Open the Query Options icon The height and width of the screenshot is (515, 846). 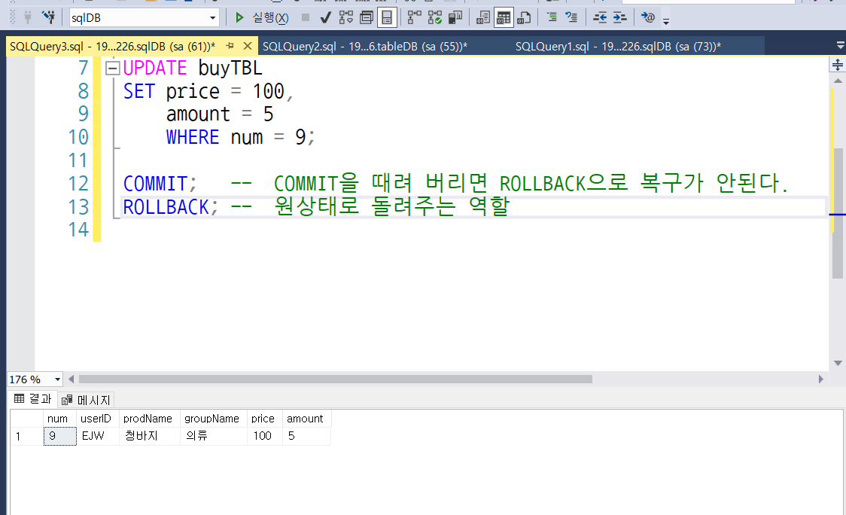367,18
